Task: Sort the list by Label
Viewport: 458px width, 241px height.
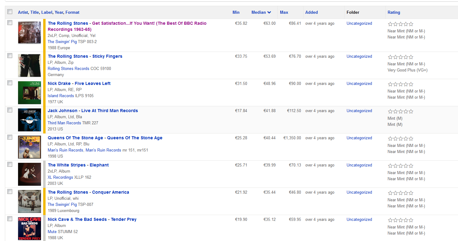Action: [x=47, y=12]
